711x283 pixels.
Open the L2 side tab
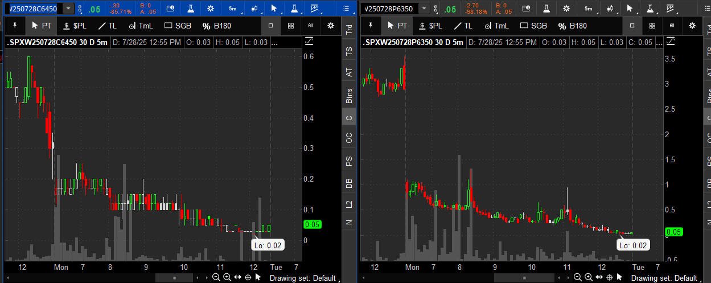349,203
